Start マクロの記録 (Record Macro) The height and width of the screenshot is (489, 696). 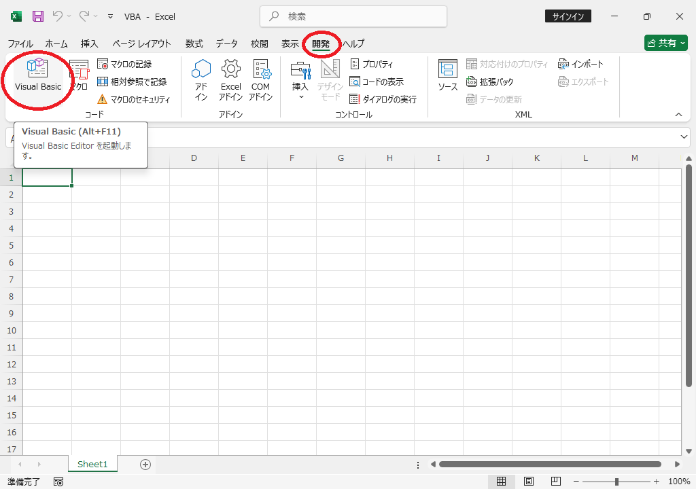click(x=125, y=65)
